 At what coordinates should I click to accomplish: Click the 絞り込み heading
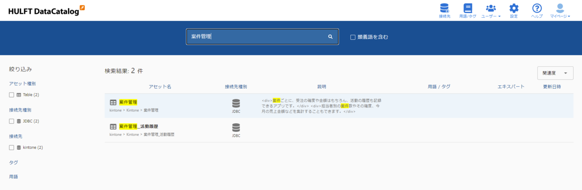pyautogui.click(x=20, y=69)
